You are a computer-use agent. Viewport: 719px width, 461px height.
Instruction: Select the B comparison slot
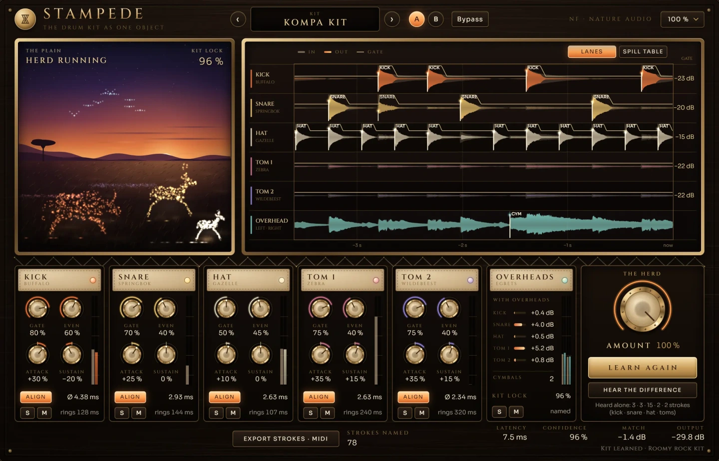tap(436, 19)
